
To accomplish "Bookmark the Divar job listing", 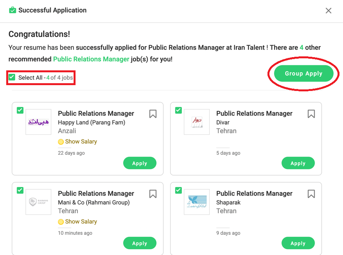I will [311, 114].
